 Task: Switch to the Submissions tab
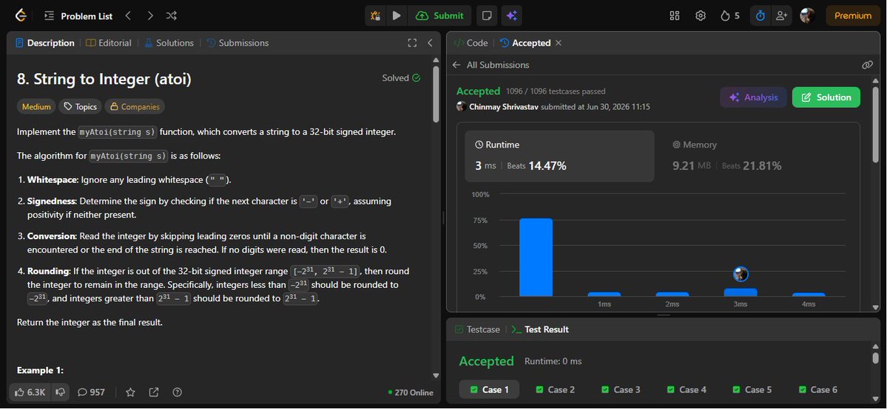(237, 43)
